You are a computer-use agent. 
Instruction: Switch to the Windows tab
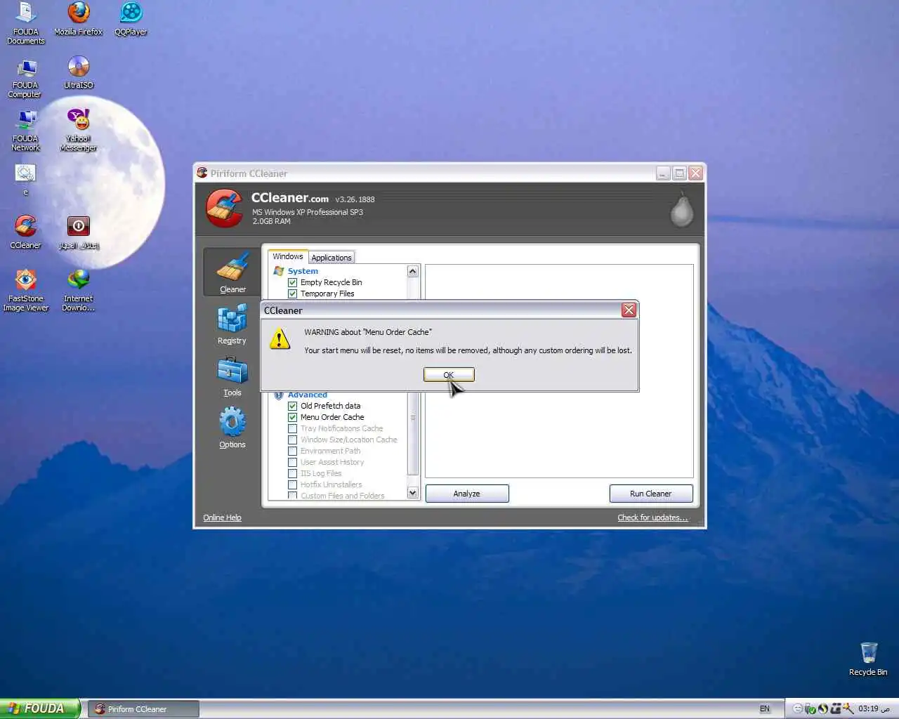[288, 256]
